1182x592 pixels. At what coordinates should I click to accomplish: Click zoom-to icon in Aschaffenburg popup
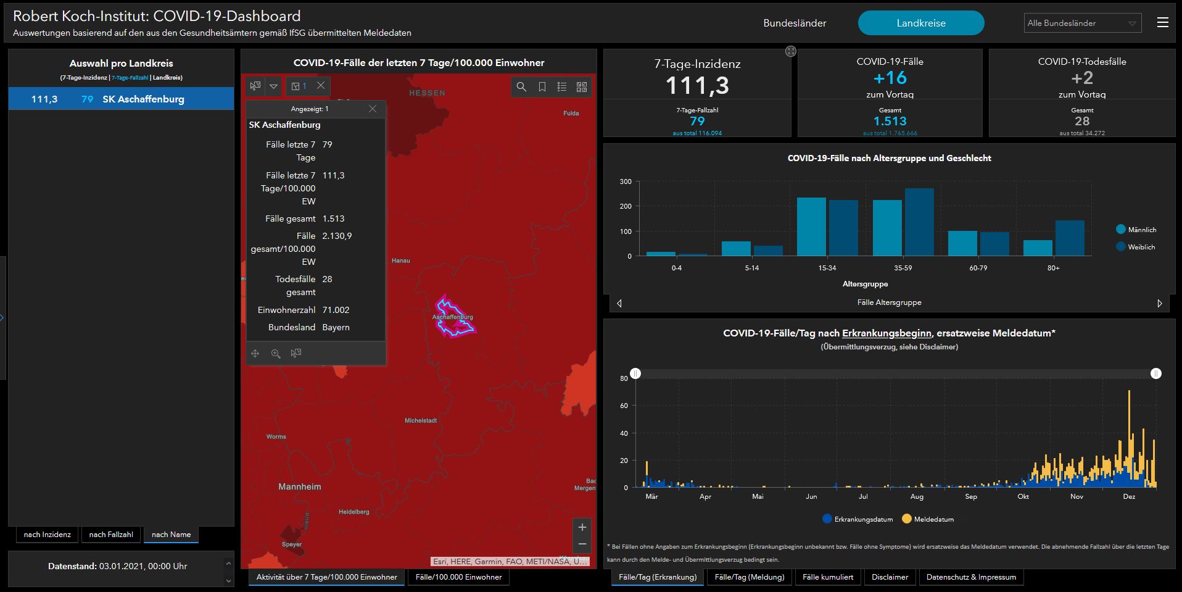pyautogui.click(x=276, y=353)
